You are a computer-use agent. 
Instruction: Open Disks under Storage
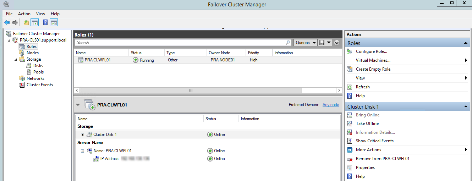(38, 66)
